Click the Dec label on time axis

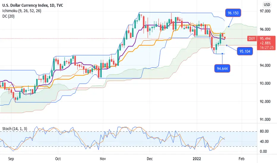(149, 159)
